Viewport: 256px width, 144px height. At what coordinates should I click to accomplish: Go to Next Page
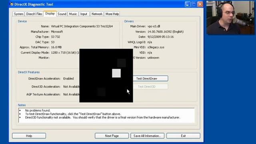tap(112, 136)
